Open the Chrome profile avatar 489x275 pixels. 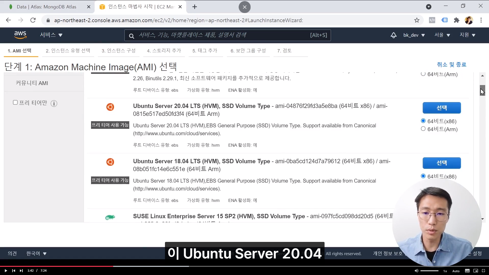469,20
